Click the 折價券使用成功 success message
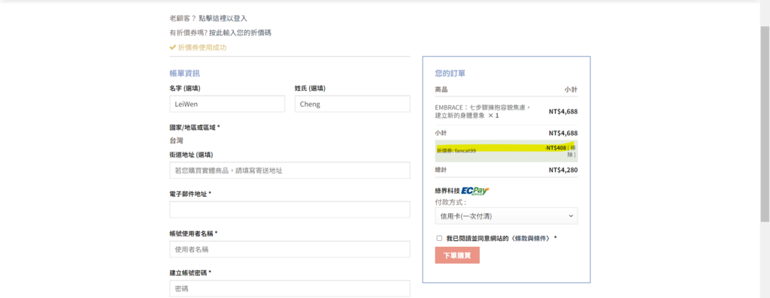 (x=202, y=47)
